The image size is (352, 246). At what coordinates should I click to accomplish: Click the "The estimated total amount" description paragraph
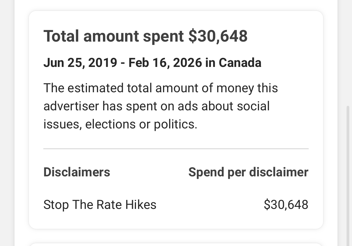pyautogui.click(x=160, y=106)
